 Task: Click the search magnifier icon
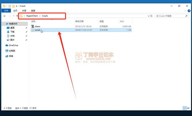coord(186,16)
